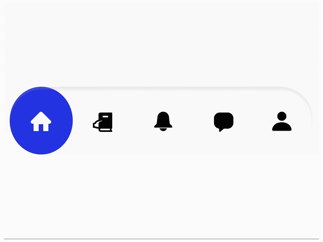The width and height of the screenshot is (323, 242).
Task: Switch to the Library tab with book icon
Action: click(103, 122)
